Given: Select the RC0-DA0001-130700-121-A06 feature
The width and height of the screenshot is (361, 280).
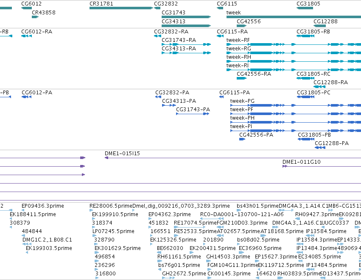Looking at the screenshot, I should point(242,214).
